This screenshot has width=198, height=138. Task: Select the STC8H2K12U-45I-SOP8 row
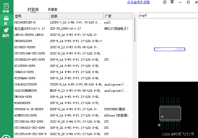[x=73, y=60]
